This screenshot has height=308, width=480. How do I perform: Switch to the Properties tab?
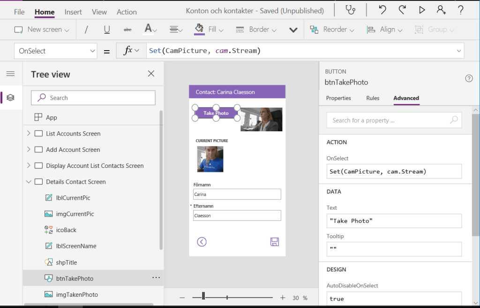338,98
